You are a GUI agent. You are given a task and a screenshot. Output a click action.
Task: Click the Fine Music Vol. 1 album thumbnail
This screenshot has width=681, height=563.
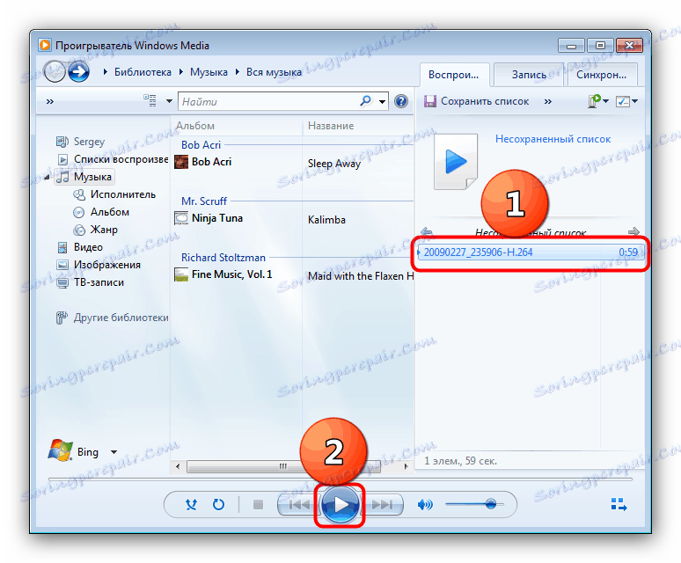tap(181, 274)
